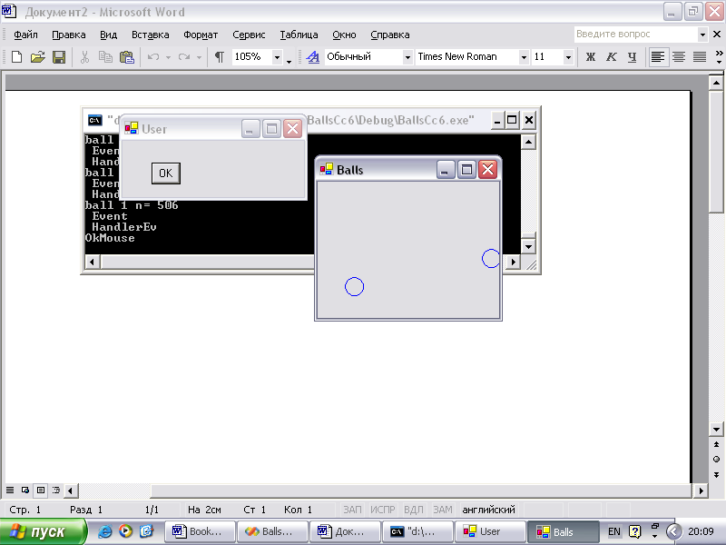Click the document window close X beside help box
The width and height of the screenshot is (726, 545).
tap(717, 35)
